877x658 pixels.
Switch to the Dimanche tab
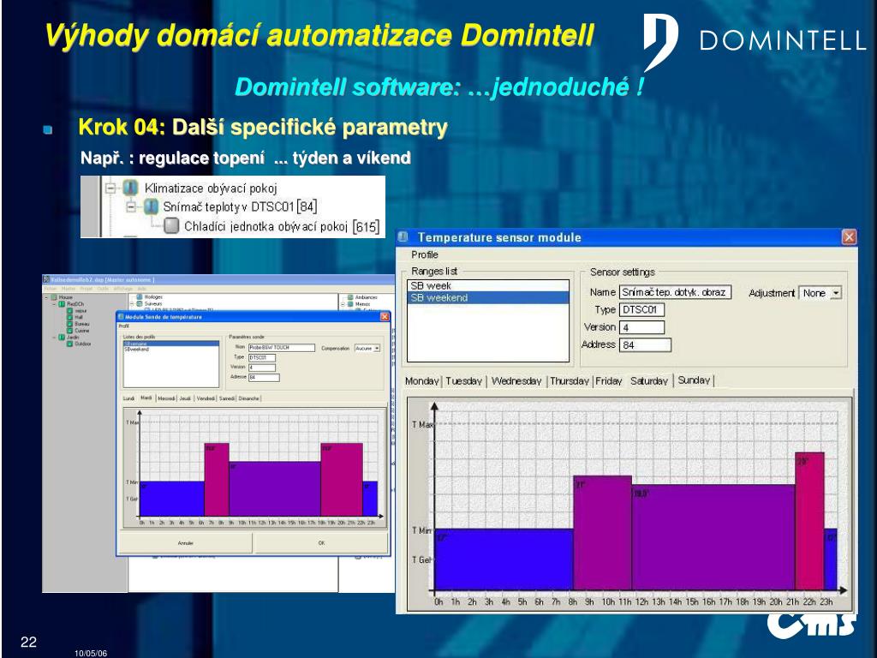pyautogui.click(x=249, y=398)
